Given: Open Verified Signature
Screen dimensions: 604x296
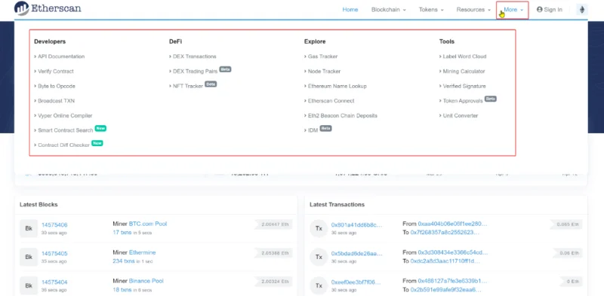Looking at the screenshot, I should click(464, 86).
